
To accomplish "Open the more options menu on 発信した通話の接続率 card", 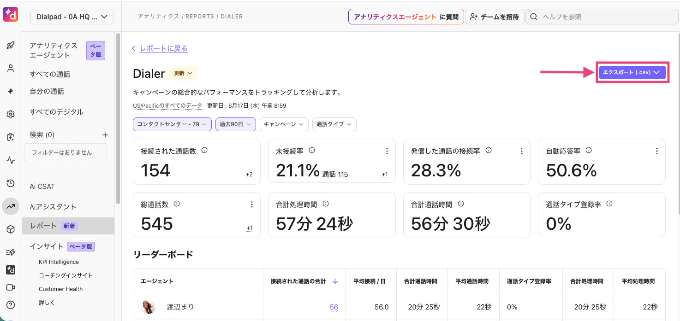I will (522, 151).
